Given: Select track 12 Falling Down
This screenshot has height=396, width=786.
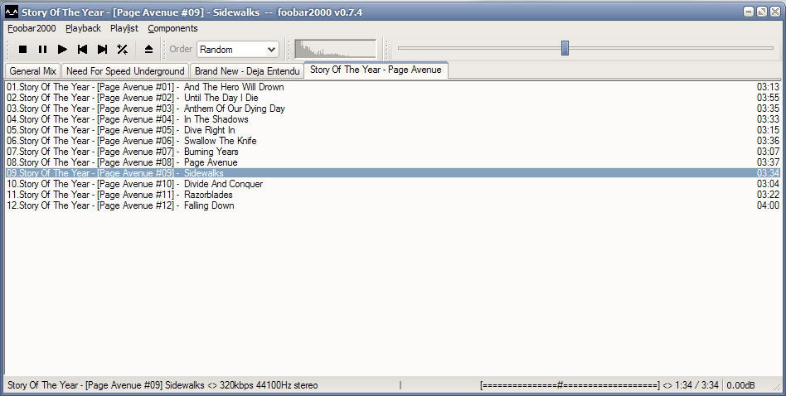Looking at the screenshot, I should [392, 205].
